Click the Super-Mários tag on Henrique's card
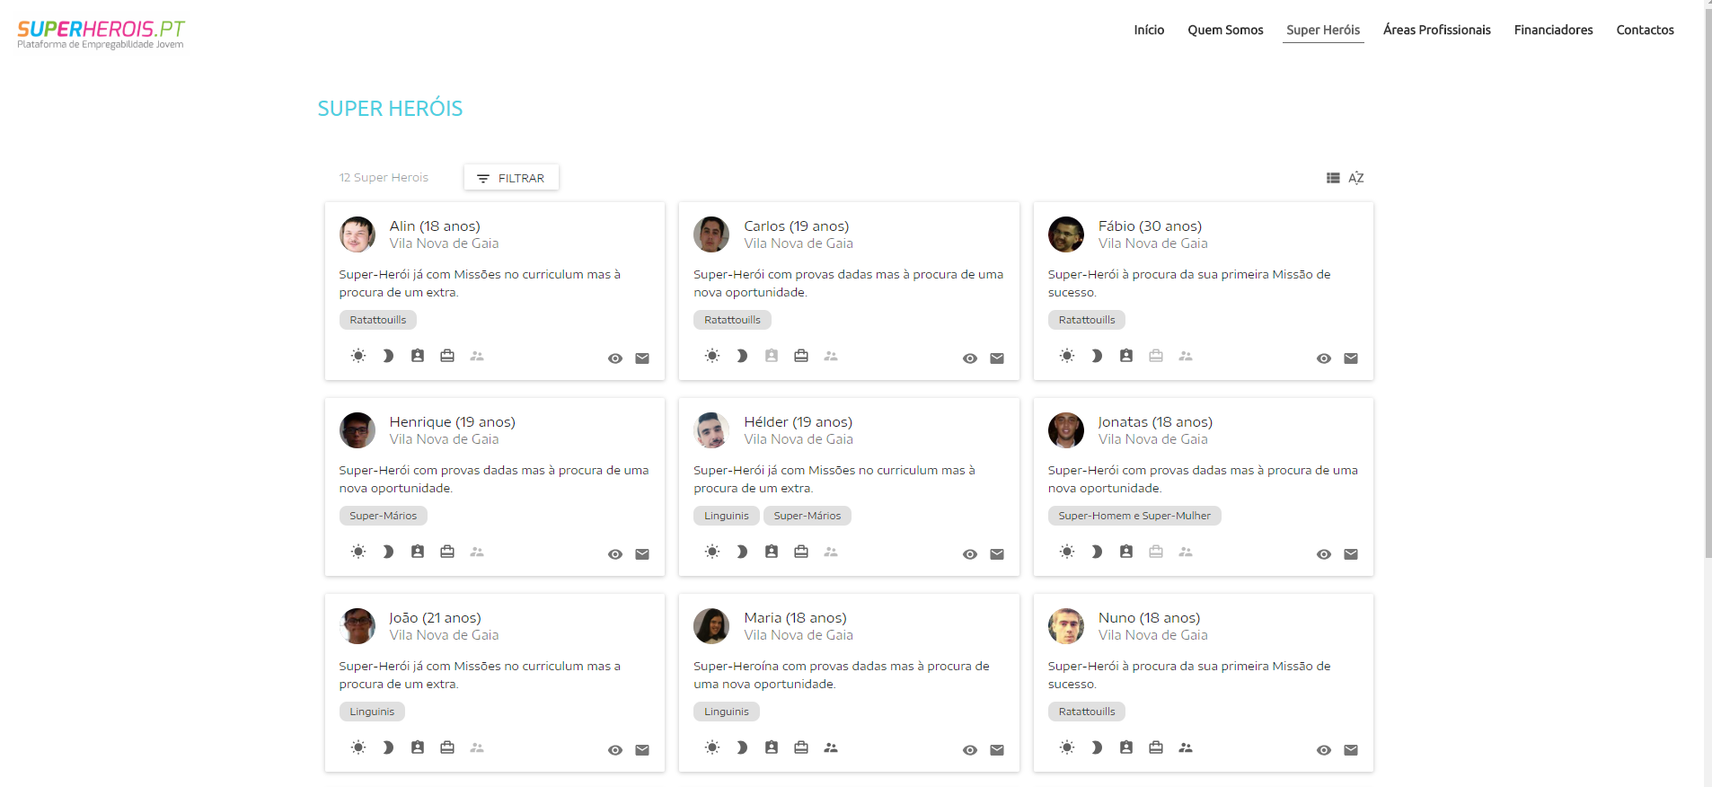This screenshot has height=787, width=1712. click(383, 516)
